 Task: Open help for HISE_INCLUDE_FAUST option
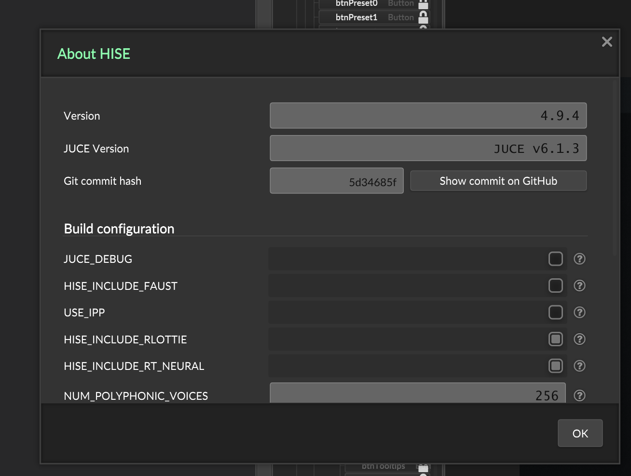(x=579, y=286)
